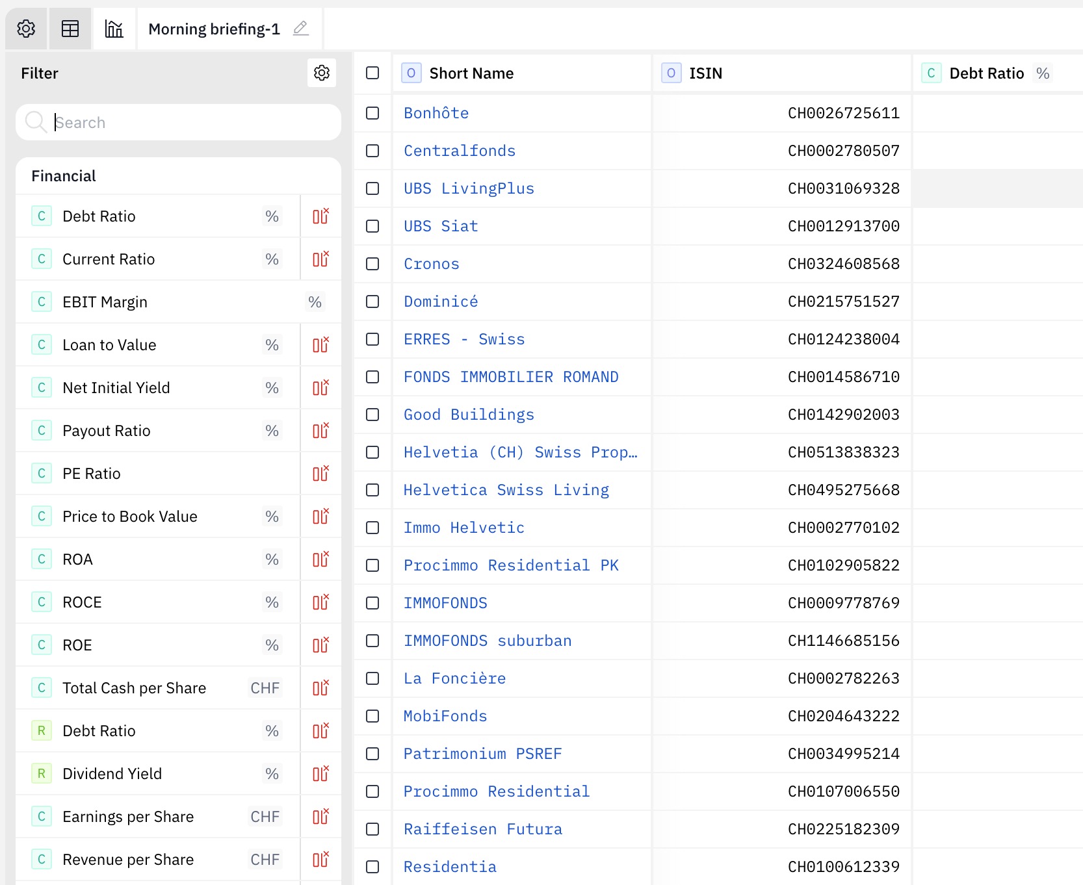
Task: Check the box for the UBS LivingPlus row
Action: point(372,188)
